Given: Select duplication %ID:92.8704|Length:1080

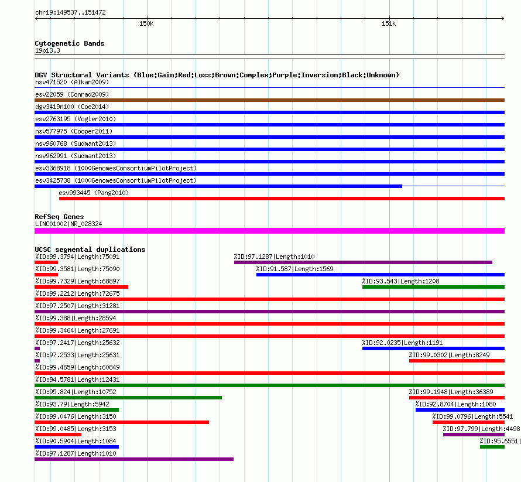Looking at the screenshot, I should click(455, 404).
